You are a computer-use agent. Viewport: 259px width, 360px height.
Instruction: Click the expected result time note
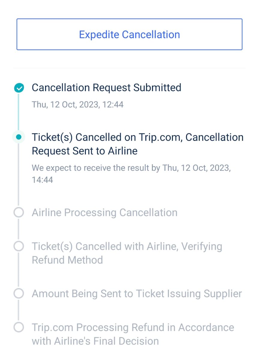pyautogui.click(x=131, y=174)
